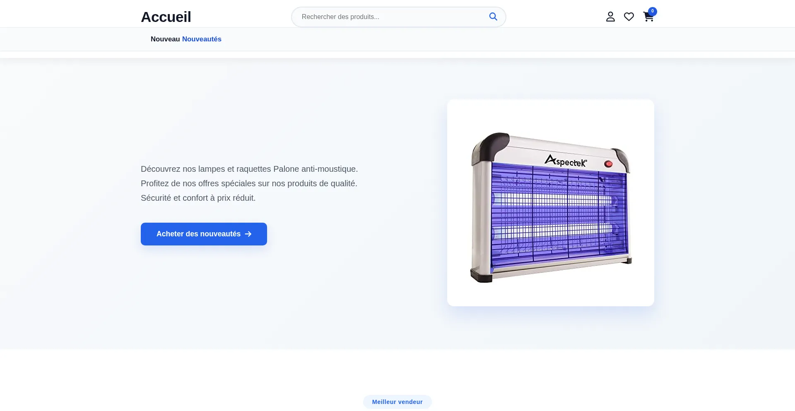Click the offres spéciales description line
The width and height of the screenshot is (795, 411).
249,183
